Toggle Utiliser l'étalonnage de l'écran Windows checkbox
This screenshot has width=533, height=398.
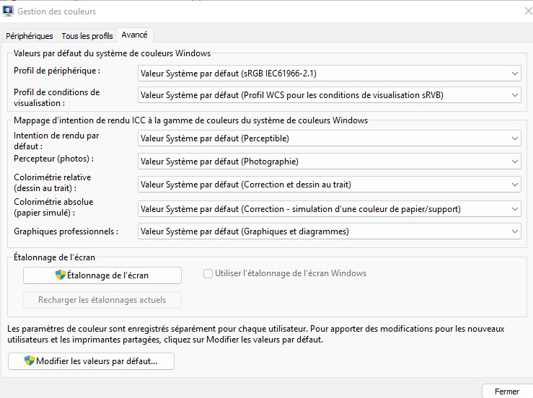pos(208,273)
